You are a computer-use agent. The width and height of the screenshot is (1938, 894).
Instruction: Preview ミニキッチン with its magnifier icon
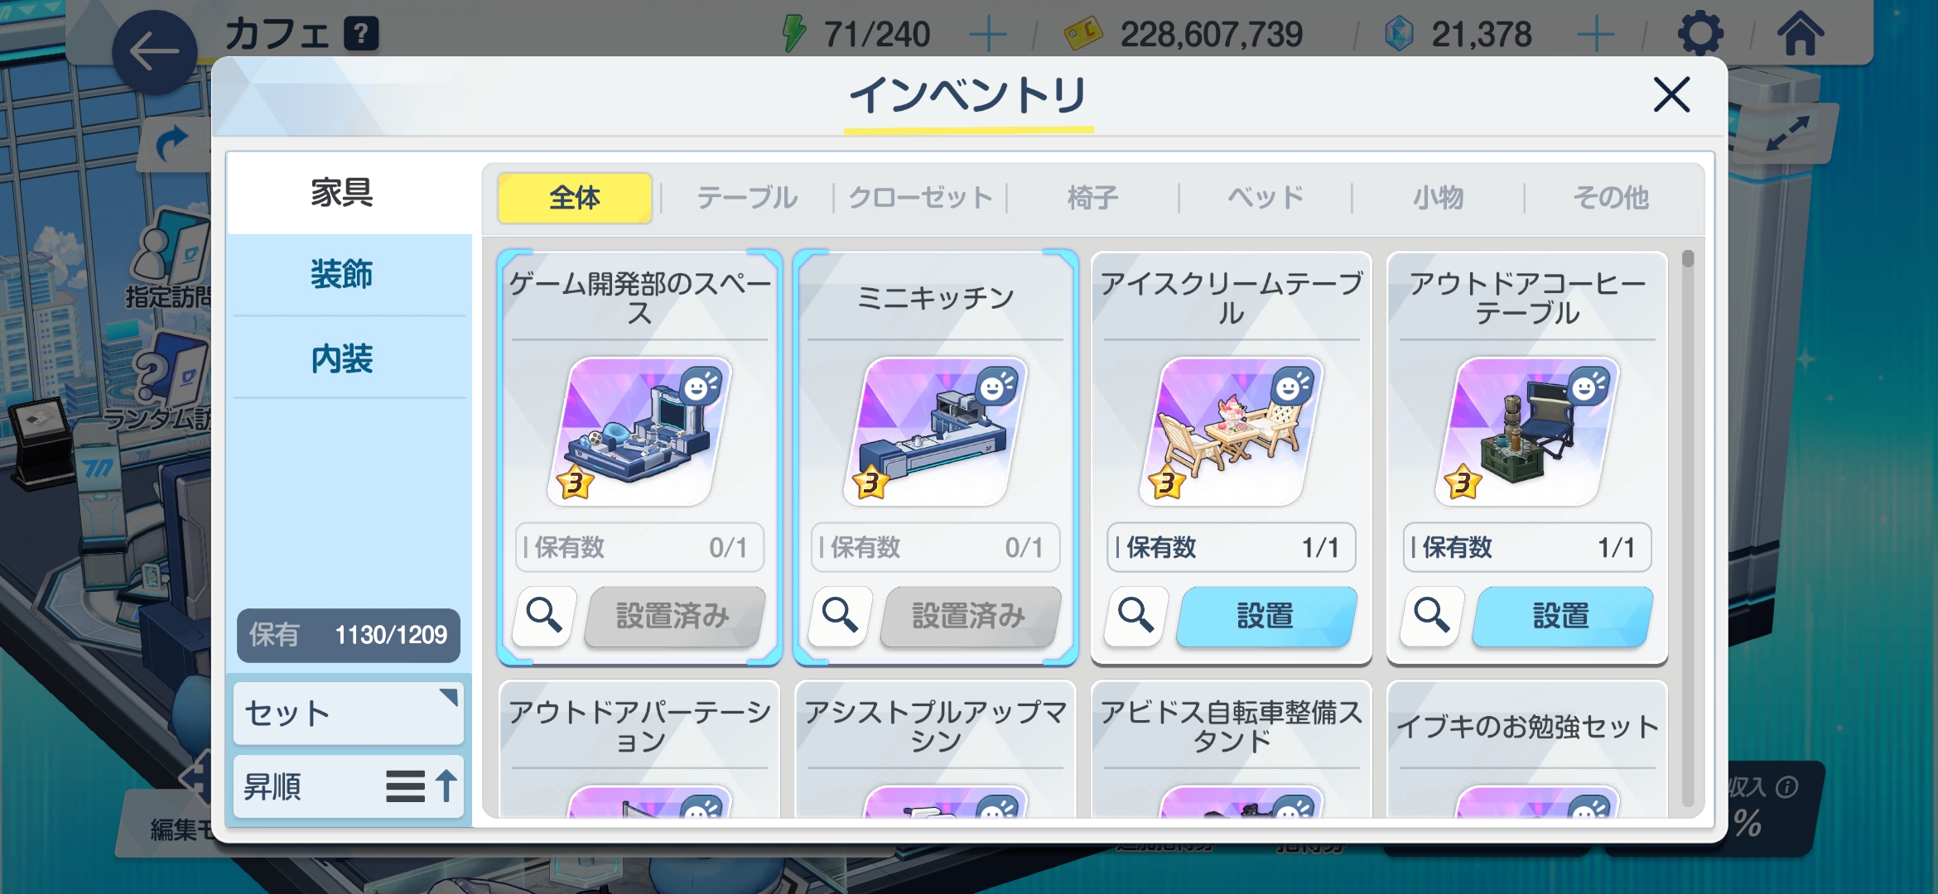point(840,616)
